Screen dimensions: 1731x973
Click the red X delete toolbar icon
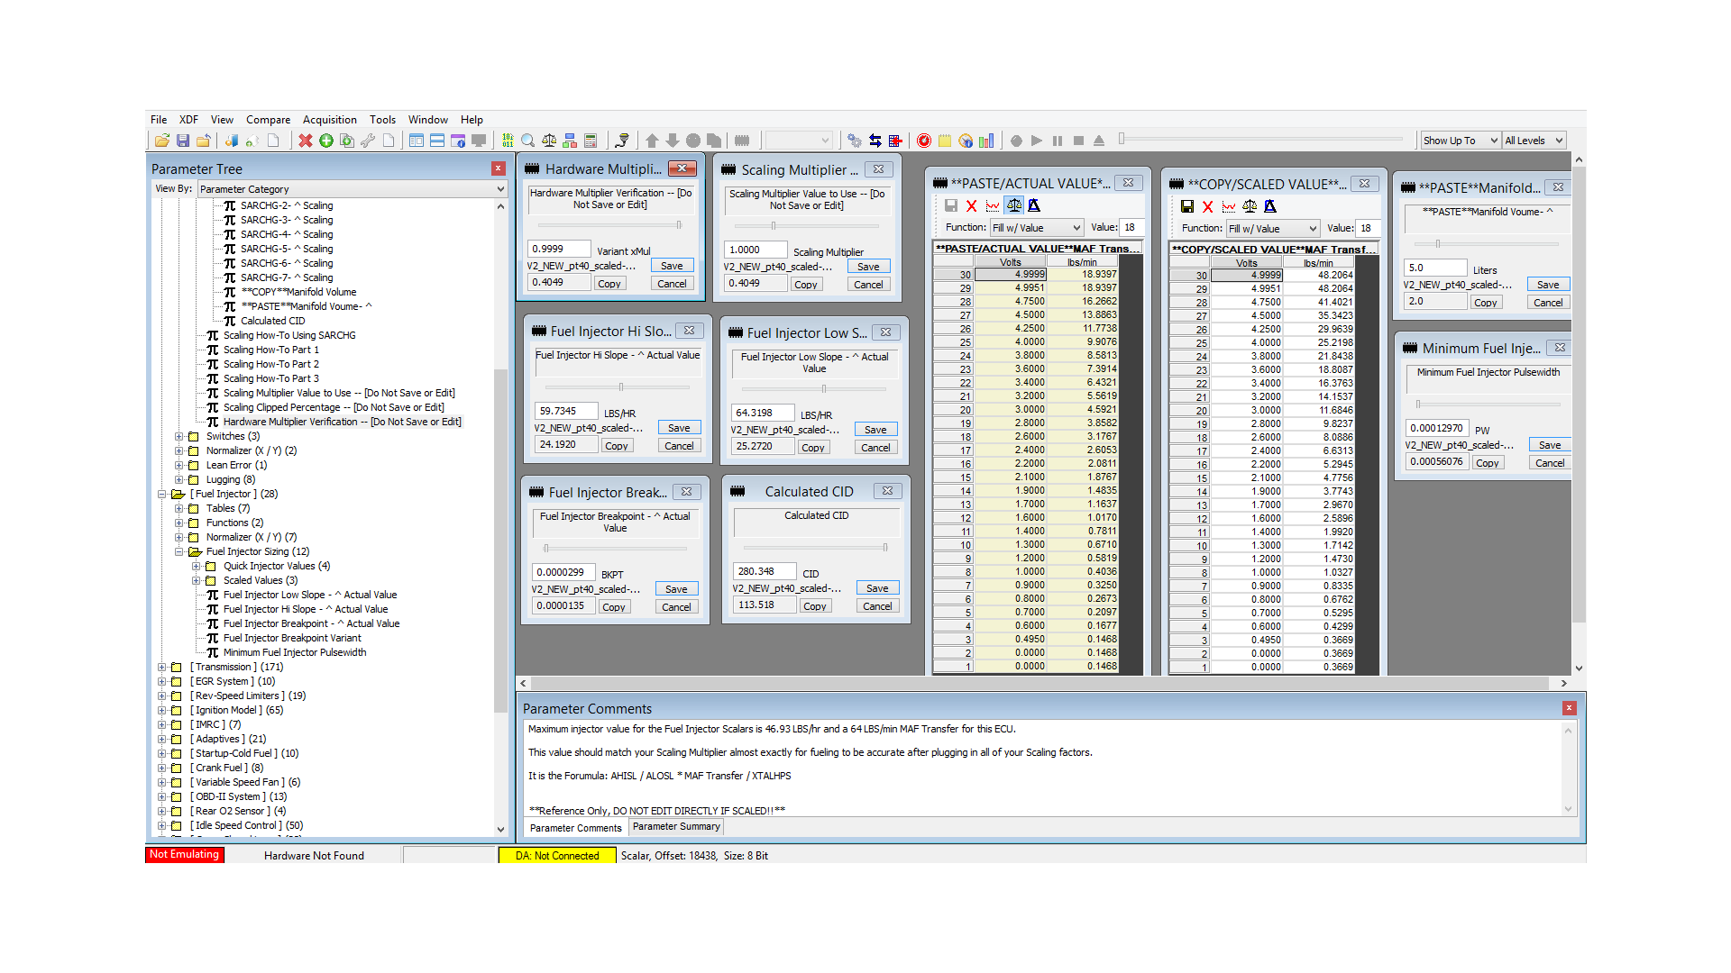(x=306, y=141)
